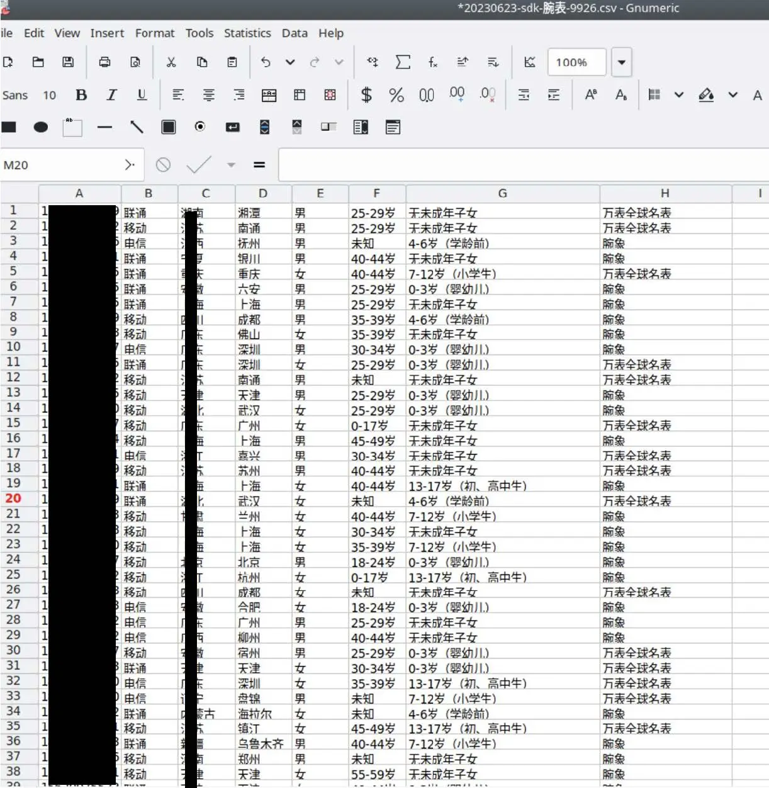Click the cell name box showing M20

63,164
